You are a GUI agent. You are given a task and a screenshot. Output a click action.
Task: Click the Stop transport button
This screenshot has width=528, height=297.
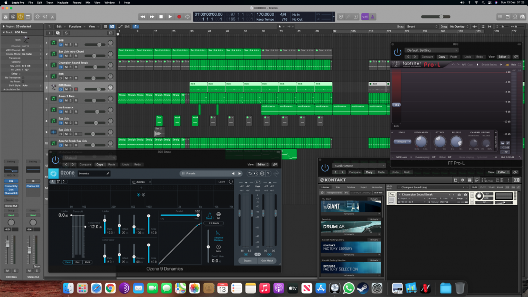[161, 16]
